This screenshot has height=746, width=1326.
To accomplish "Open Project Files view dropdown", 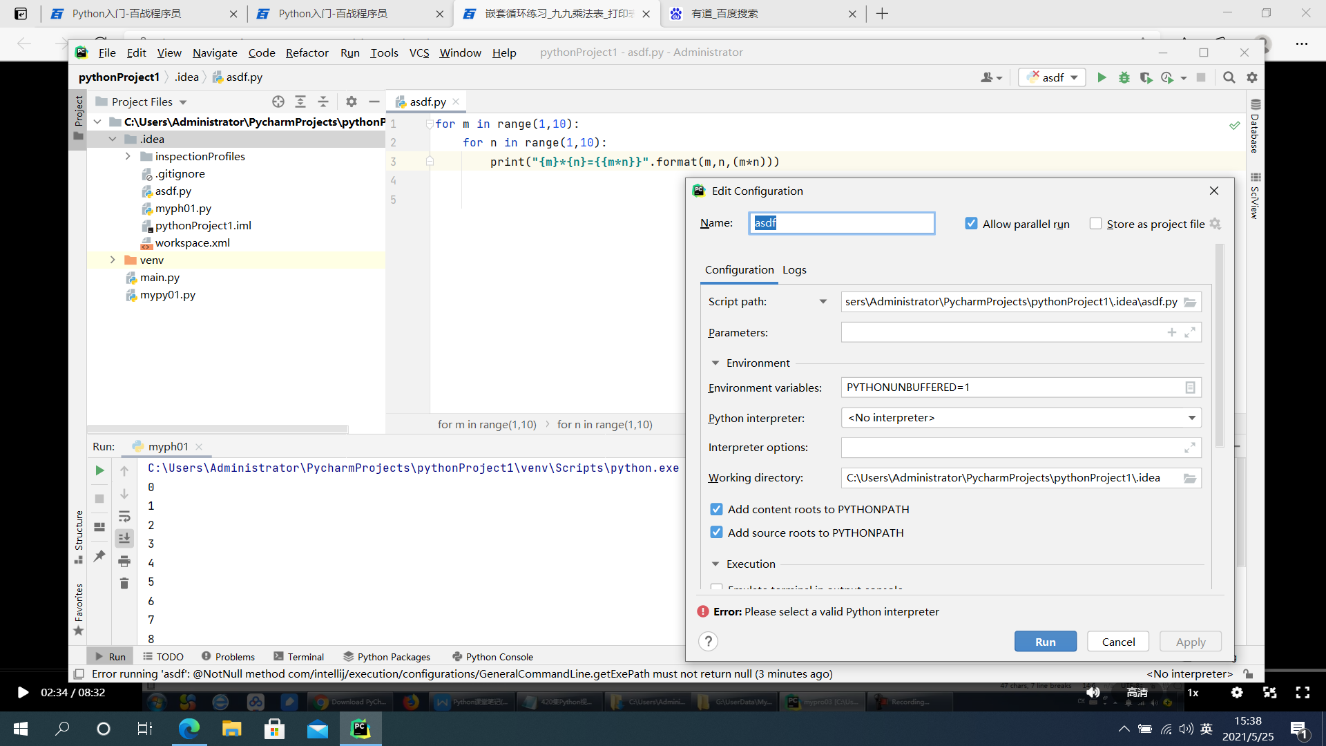I will [x=183, y=102].
